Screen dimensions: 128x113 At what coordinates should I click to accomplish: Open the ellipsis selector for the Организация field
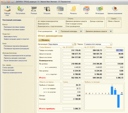click(x=73, y=44)
